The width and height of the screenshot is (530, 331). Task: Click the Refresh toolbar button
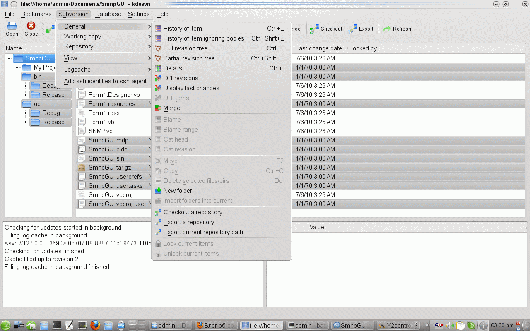point(397,29)
